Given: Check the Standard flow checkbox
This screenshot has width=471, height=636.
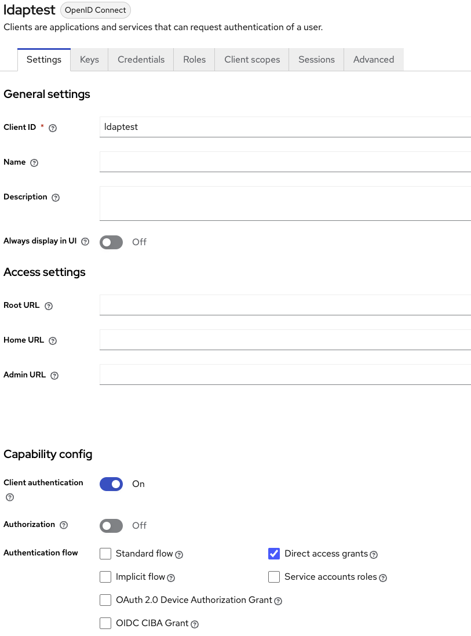Looking at the screenshot, I should coord(105,554).
